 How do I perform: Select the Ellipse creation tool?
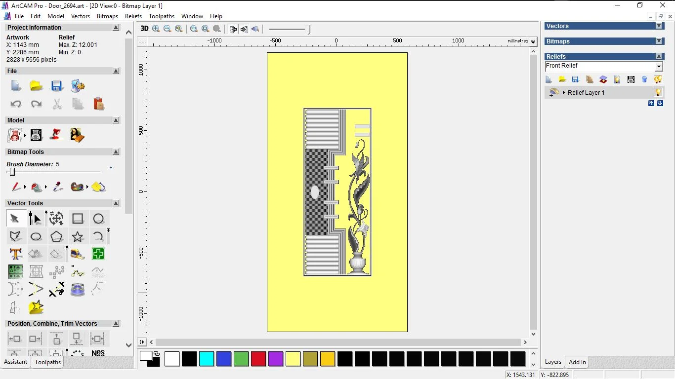(x=36, y=236)
